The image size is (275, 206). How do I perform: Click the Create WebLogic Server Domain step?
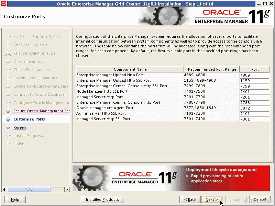coord(41,86)
